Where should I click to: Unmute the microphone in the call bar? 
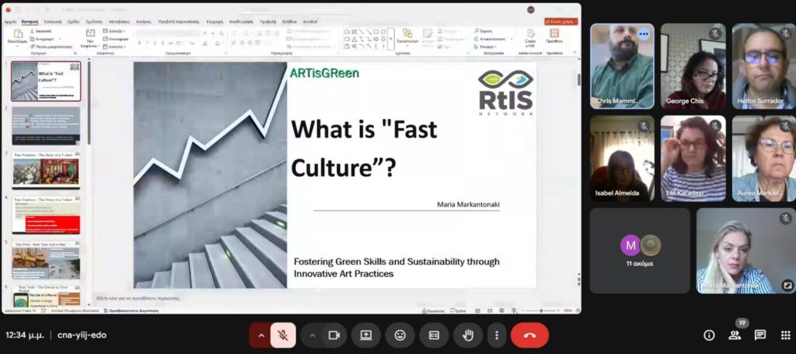pyautogui.click(x=284, y=335)
